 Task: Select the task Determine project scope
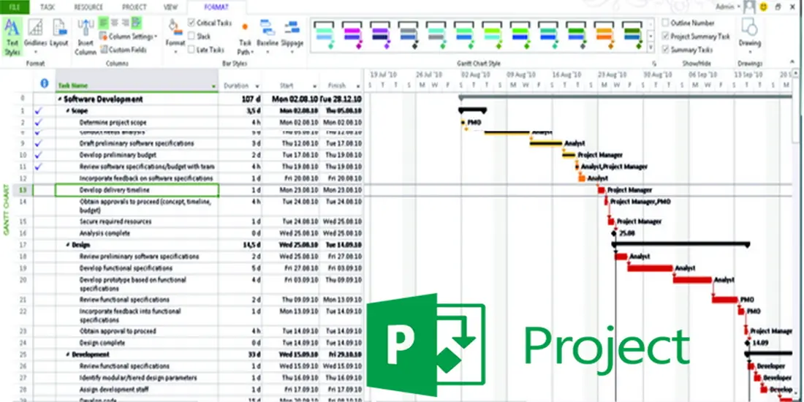point(113,123)
